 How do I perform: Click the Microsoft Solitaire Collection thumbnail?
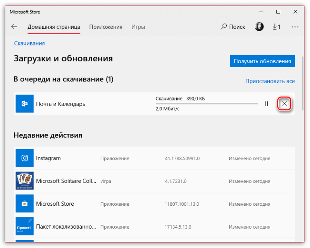click(24, 180)
